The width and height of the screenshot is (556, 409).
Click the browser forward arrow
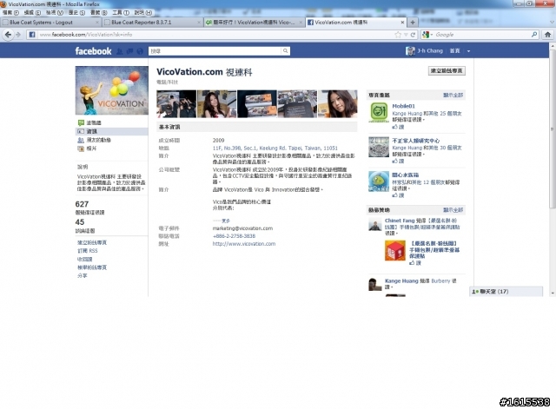(18, 35)
